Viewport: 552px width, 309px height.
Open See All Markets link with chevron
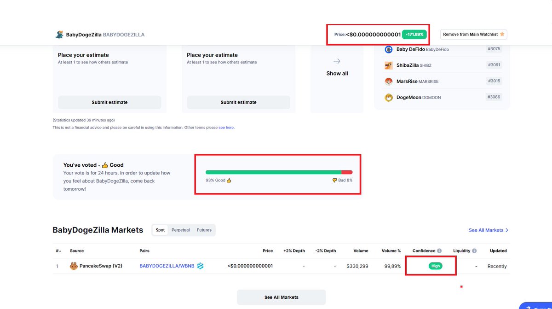489,230
